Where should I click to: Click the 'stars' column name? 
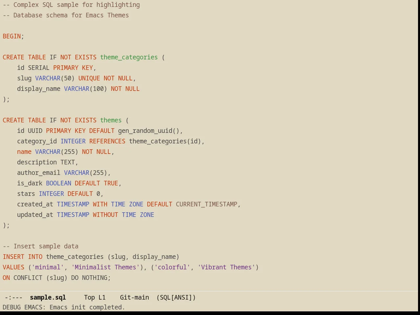point(26,194)
